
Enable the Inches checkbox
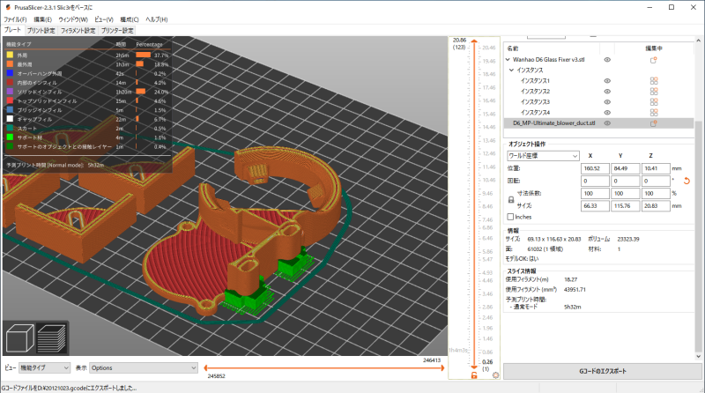pyautogui.click(x=510, y=217)
